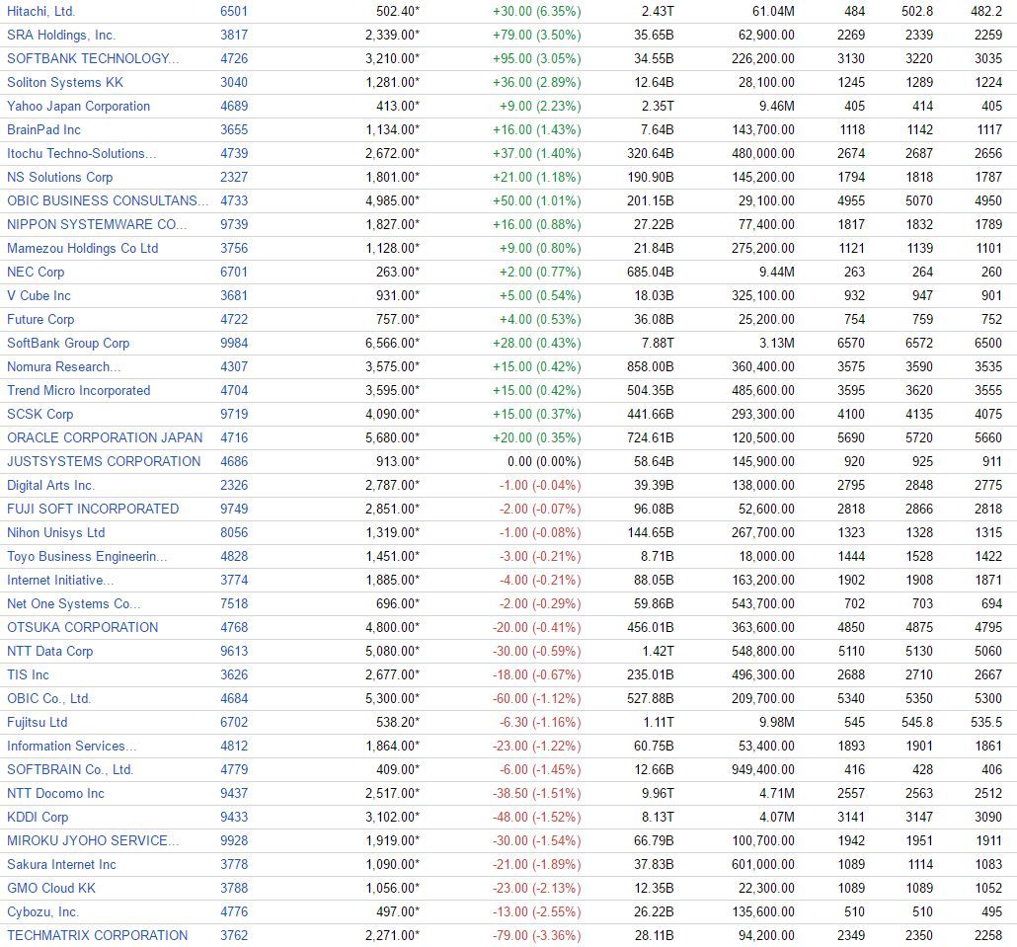Open the Hitachi, Ltd. company link
This screenshot has height=947, width=1017.
click(40, 11)
